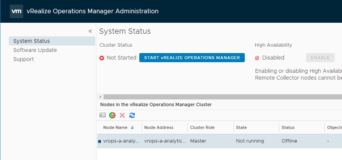Click the Disabled High Availability text
The height and width of the screenshot is (160, 342).
coord(273,58)
